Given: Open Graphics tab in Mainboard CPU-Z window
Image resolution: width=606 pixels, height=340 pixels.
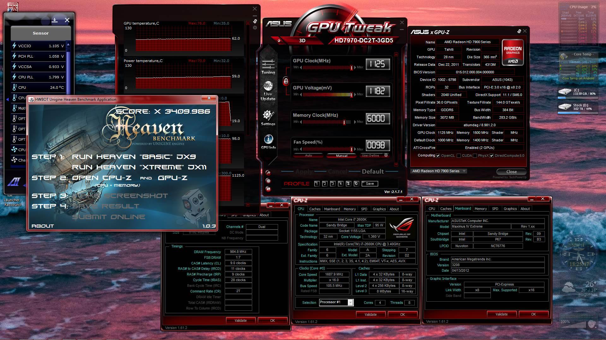Looking at the screenshot, I should point(510,209).
